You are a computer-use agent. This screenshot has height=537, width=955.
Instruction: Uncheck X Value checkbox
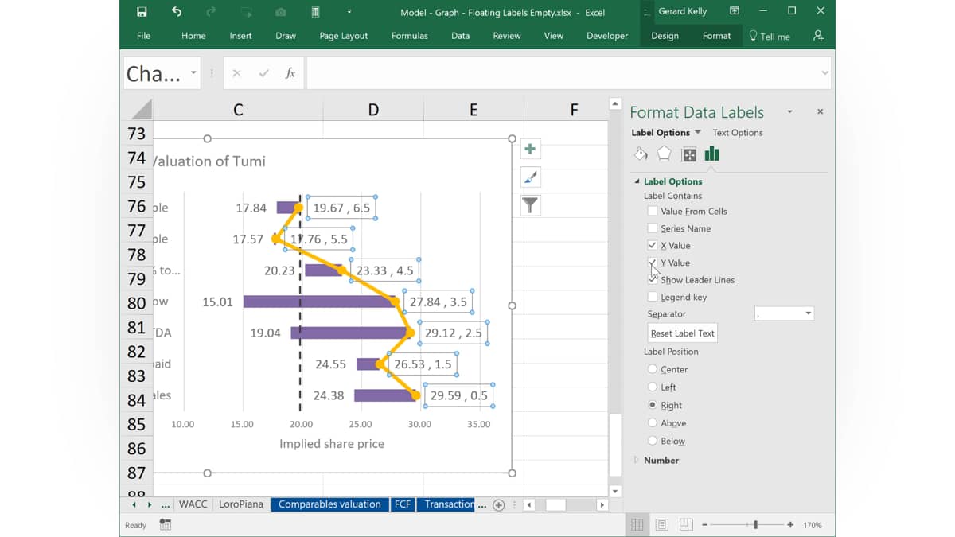coord(653,246)
